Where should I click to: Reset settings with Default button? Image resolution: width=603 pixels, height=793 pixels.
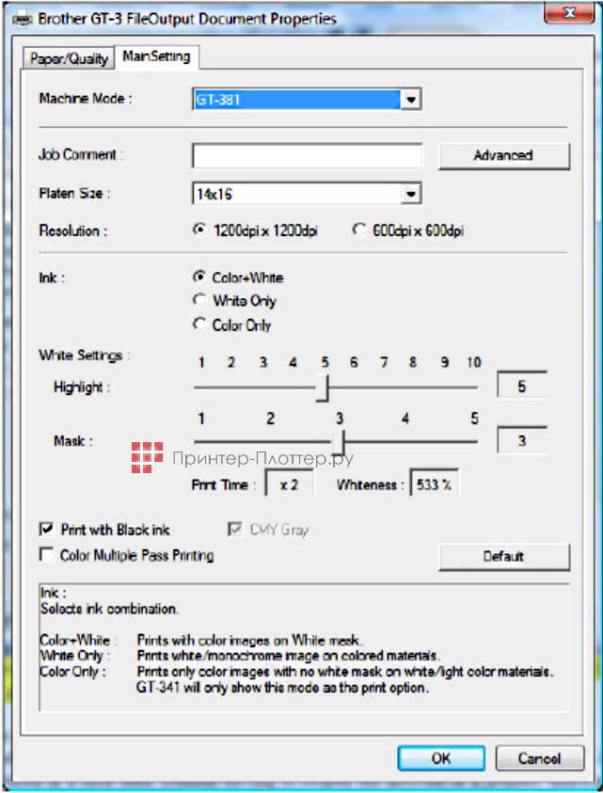tap(503, 557)
